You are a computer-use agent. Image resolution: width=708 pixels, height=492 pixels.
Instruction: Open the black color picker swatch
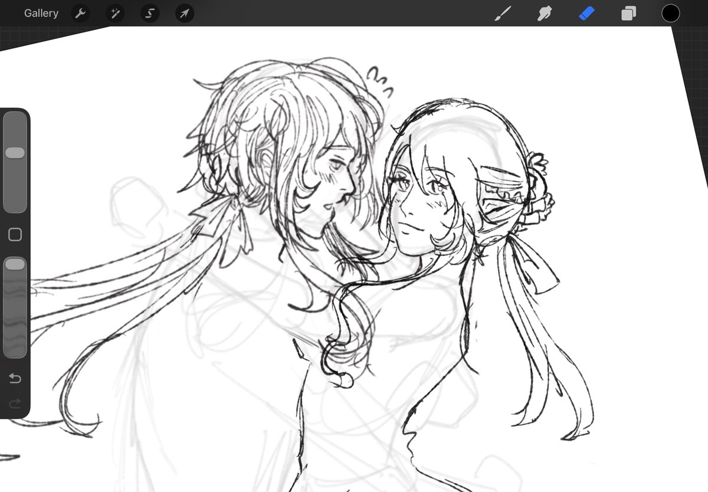point(670,14)
